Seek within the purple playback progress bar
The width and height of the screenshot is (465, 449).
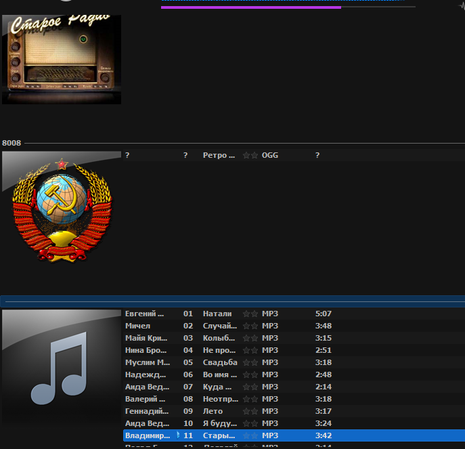pos(288,7)
